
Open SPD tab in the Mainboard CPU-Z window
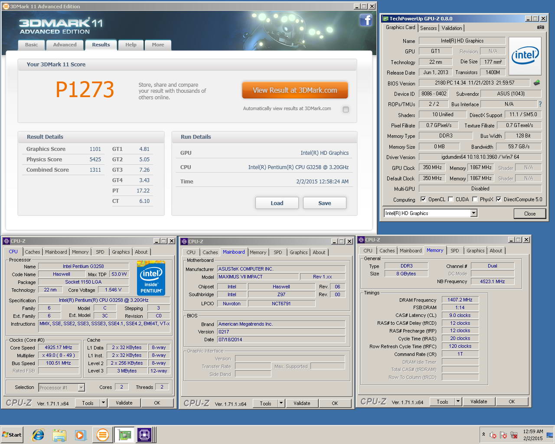click(x=278, y=252)
